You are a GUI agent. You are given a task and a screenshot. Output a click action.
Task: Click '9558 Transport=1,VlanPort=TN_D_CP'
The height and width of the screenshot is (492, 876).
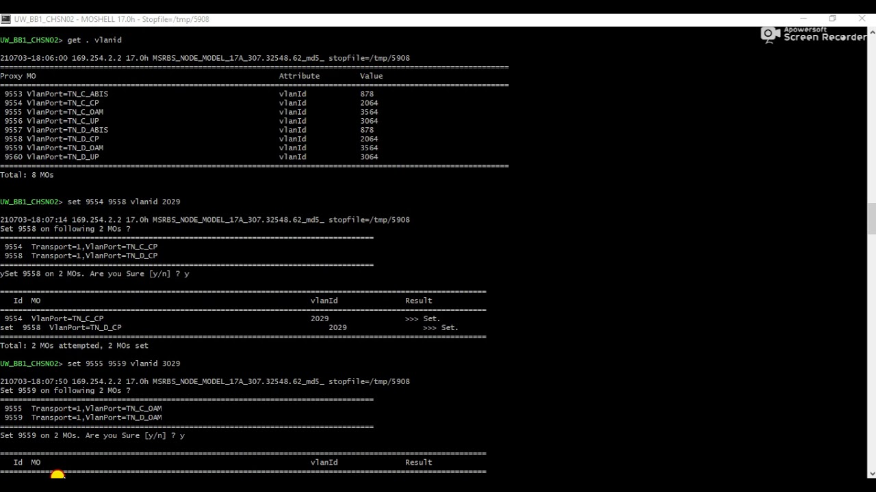[81, 256]
